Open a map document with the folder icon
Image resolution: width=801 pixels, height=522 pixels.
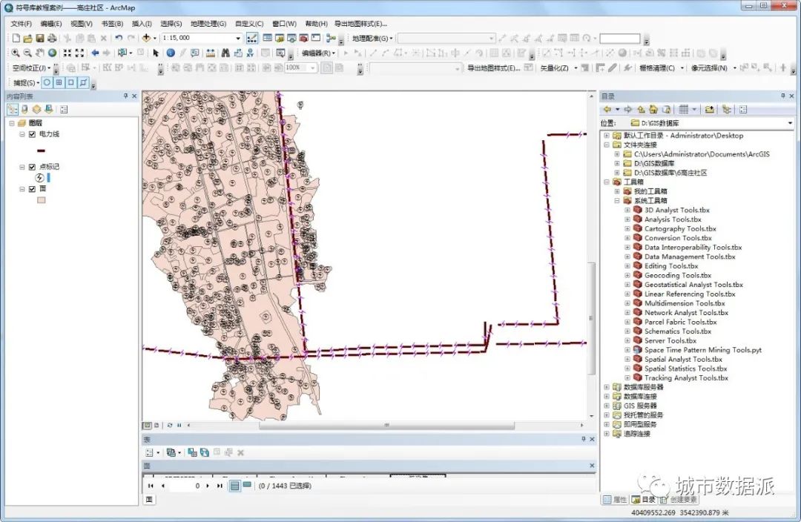27,38
